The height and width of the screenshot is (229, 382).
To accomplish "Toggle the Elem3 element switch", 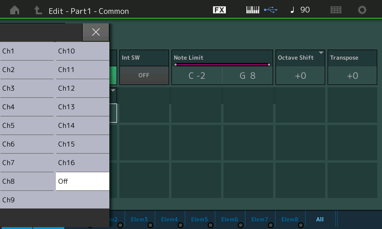I will (x=141, y=220).
